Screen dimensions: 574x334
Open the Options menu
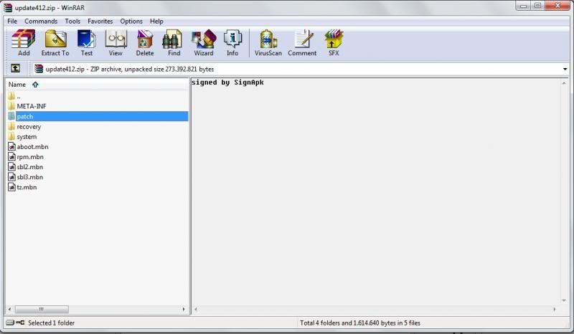(x=131, y=22)
